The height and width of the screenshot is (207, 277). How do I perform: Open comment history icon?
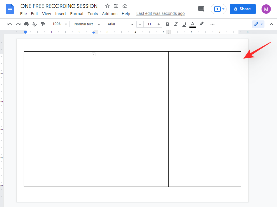click(201, 9)
